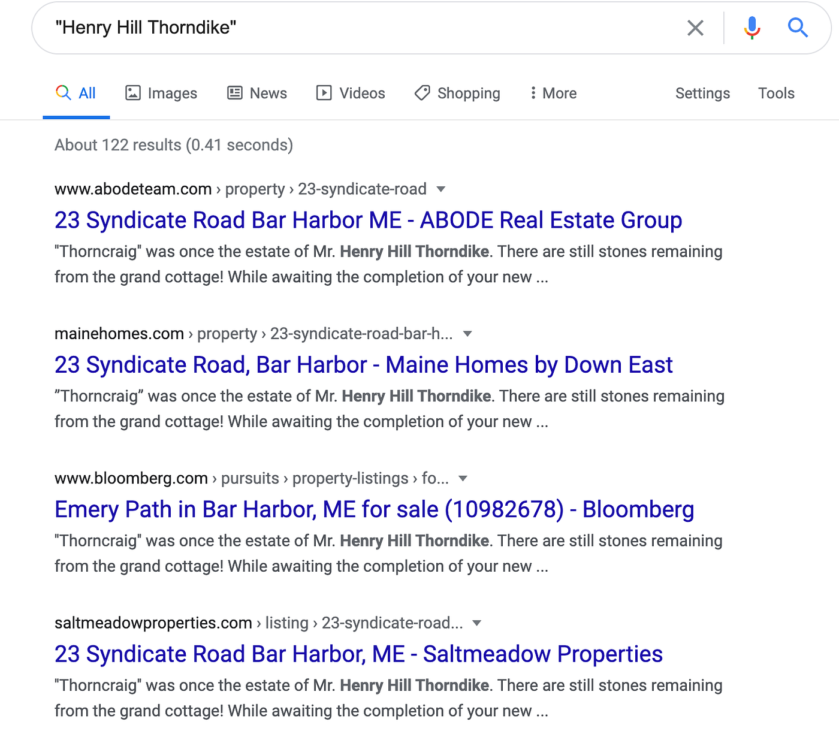Viewport: 839px width, 743px height.
Task: Open the dropdown beside the Bloomberg result URL
Action: 463,479
